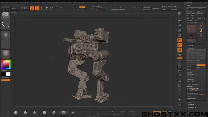Expand ZRemesher subsection

pyautogui.click(x=191, y=82)
